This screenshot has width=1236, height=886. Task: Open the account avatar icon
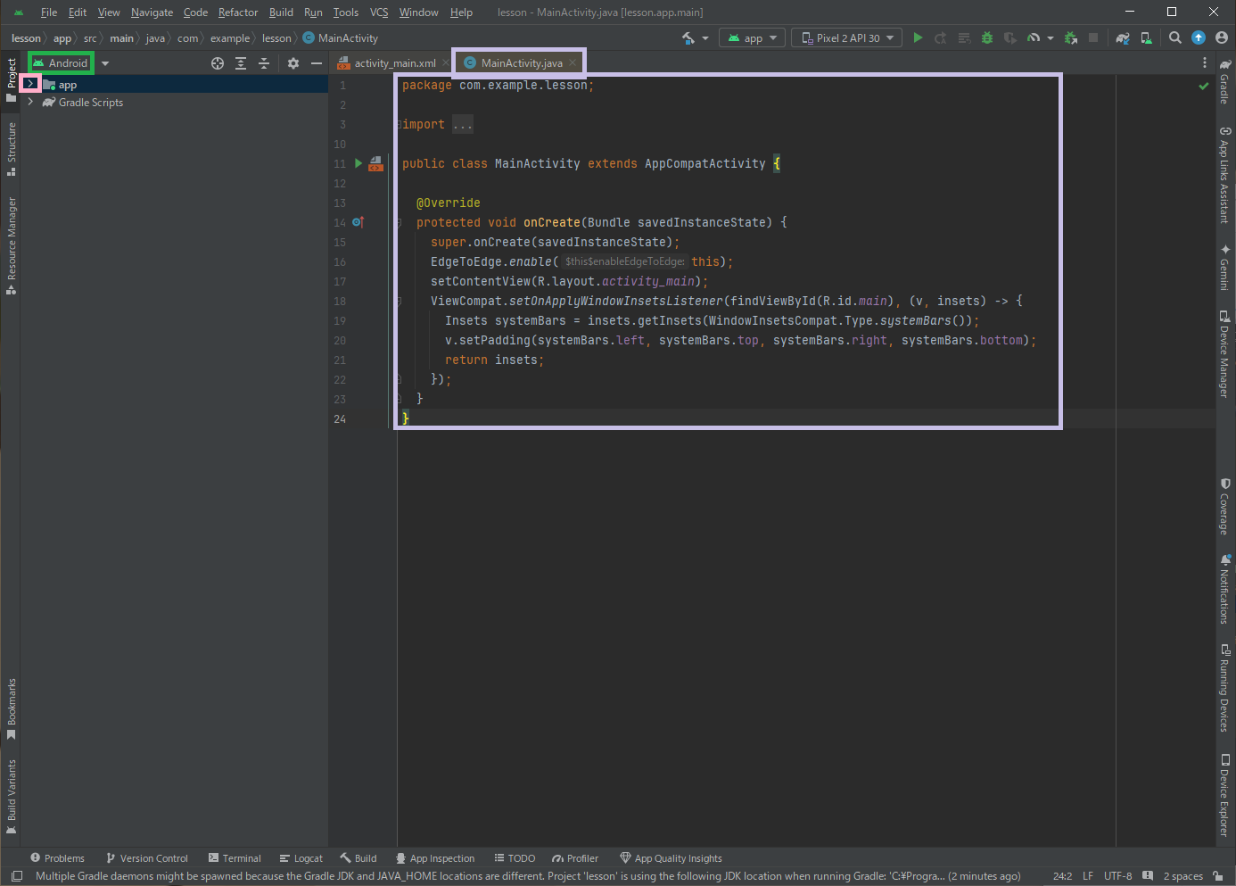pos(1222,37)
